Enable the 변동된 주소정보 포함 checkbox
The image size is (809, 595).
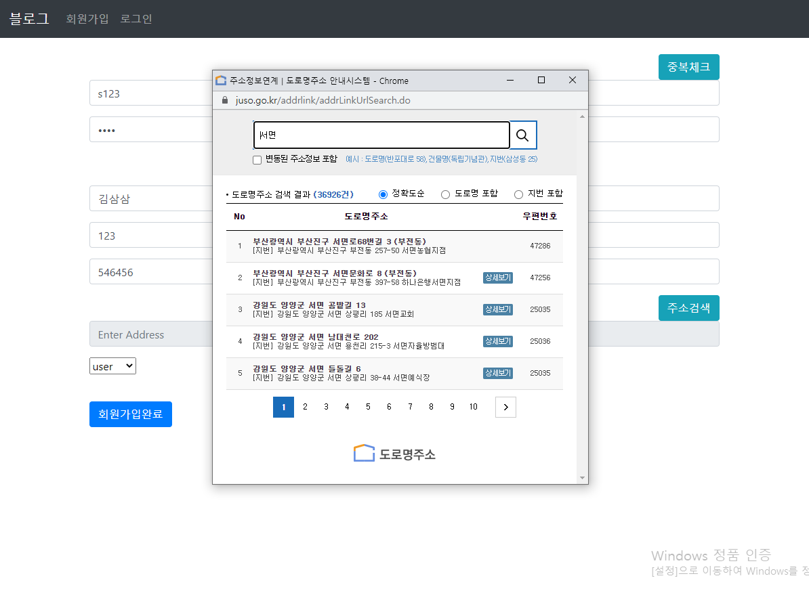pyautogui.click(x=257, y=160)
